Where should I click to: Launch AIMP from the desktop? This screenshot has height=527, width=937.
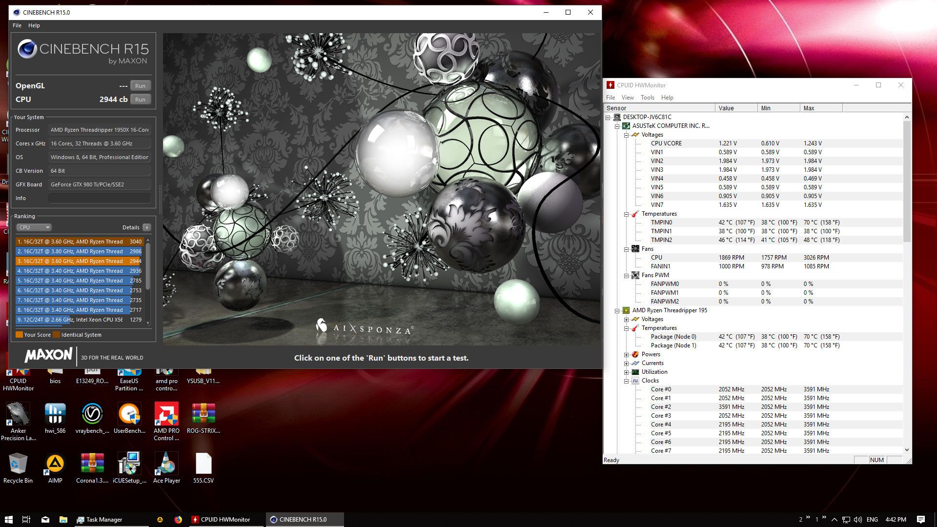[55, 468]
